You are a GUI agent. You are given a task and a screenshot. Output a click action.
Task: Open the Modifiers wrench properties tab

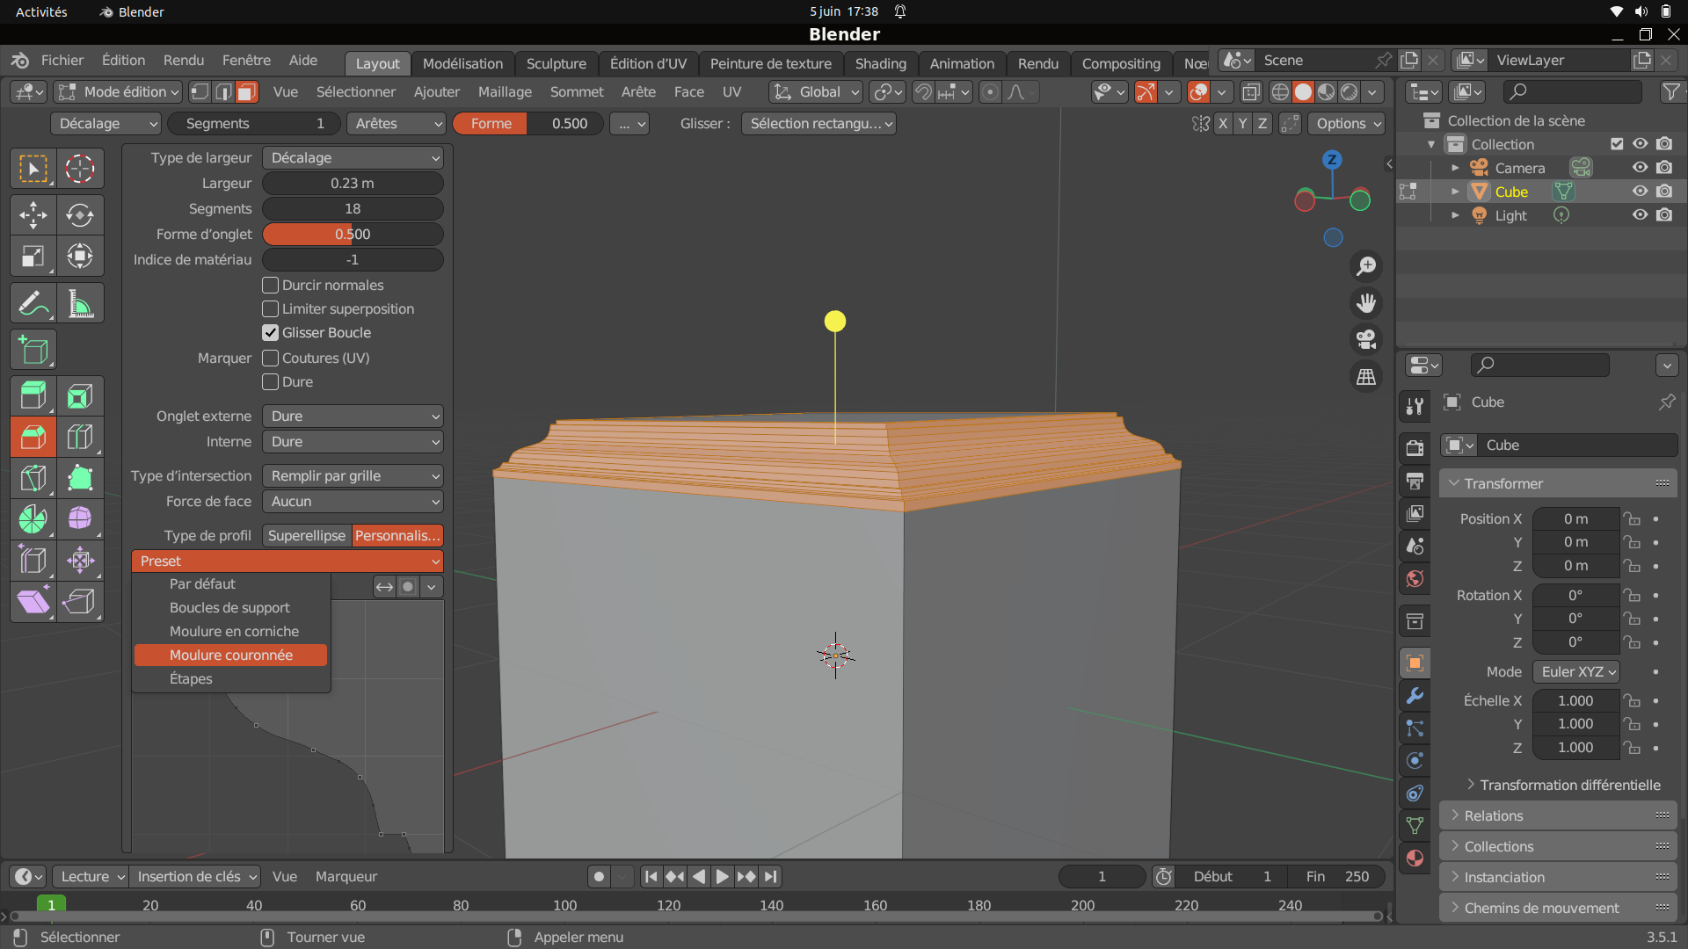[1415, 696]
